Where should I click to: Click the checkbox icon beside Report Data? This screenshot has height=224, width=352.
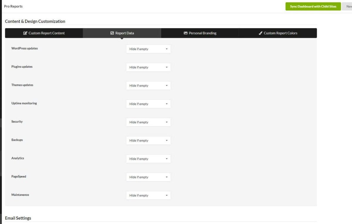click(x=112, y=33)
